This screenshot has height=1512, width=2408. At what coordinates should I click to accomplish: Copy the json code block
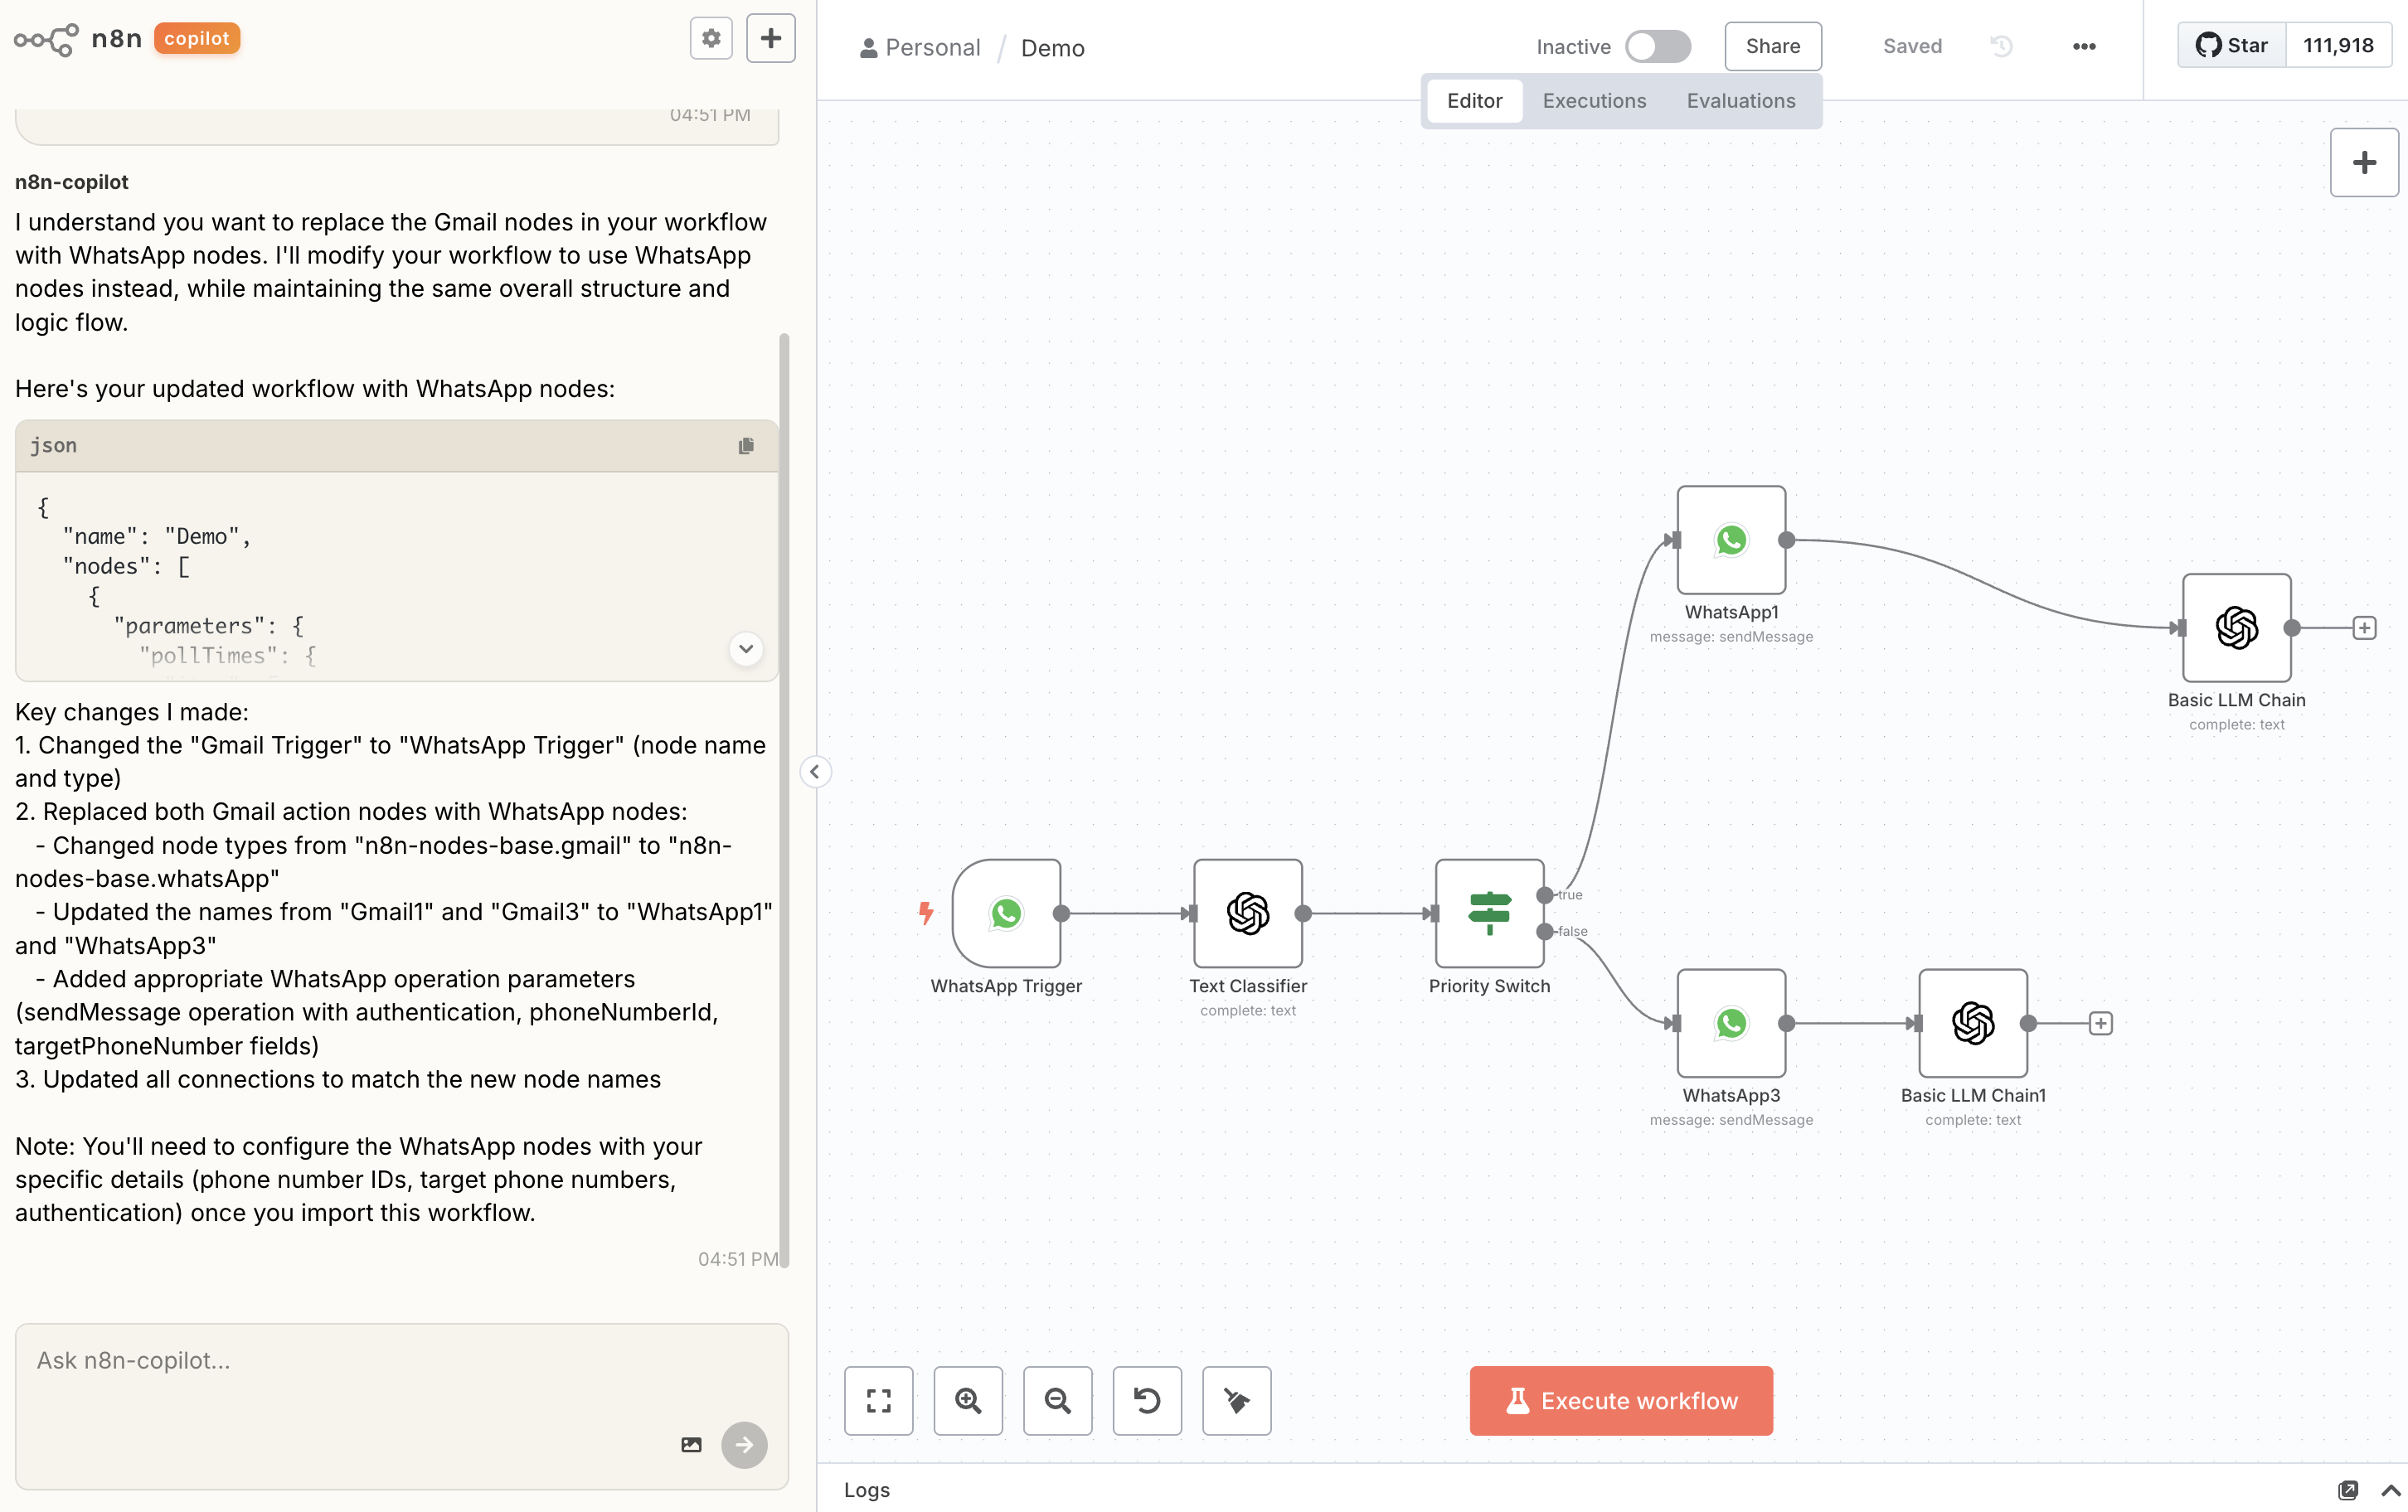tap(746, 446)
